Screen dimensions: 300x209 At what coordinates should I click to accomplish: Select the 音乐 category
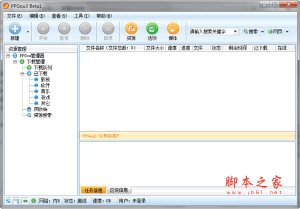click(45, 91)
